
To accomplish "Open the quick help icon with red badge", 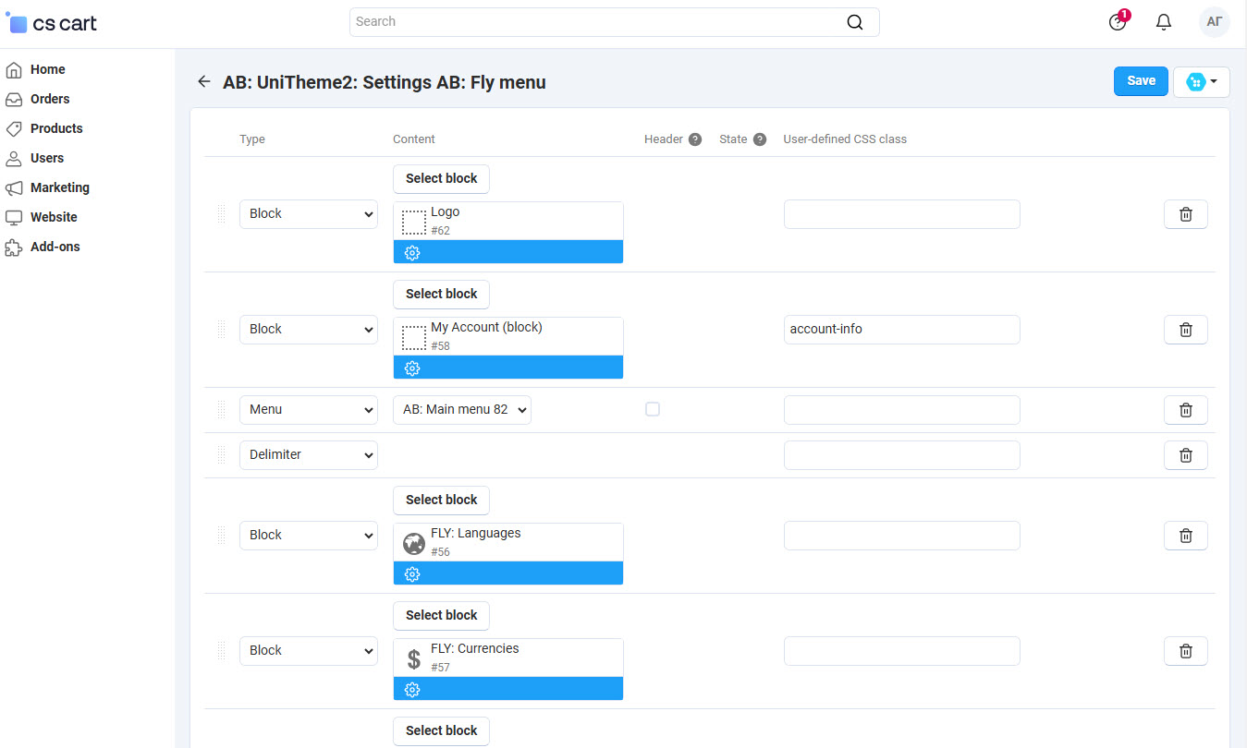I will pyautogui.click(x=1119, y=21).
